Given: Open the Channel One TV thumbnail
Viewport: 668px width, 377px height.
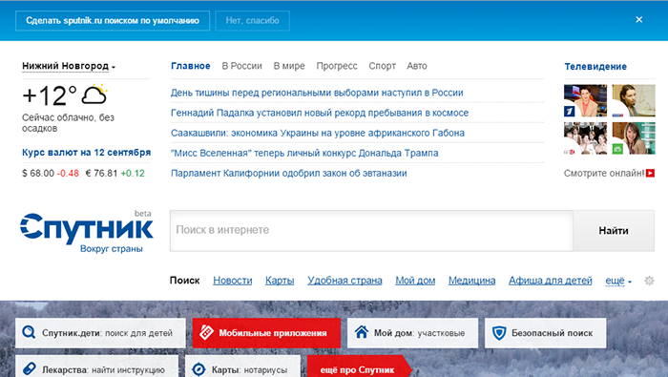Looking at the screenshot, I should pos(585,100).
